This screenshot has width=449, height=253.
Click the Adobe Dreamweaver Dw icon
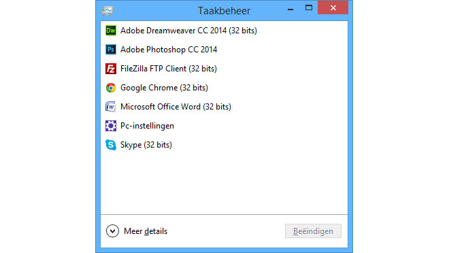tap(110, 31)
